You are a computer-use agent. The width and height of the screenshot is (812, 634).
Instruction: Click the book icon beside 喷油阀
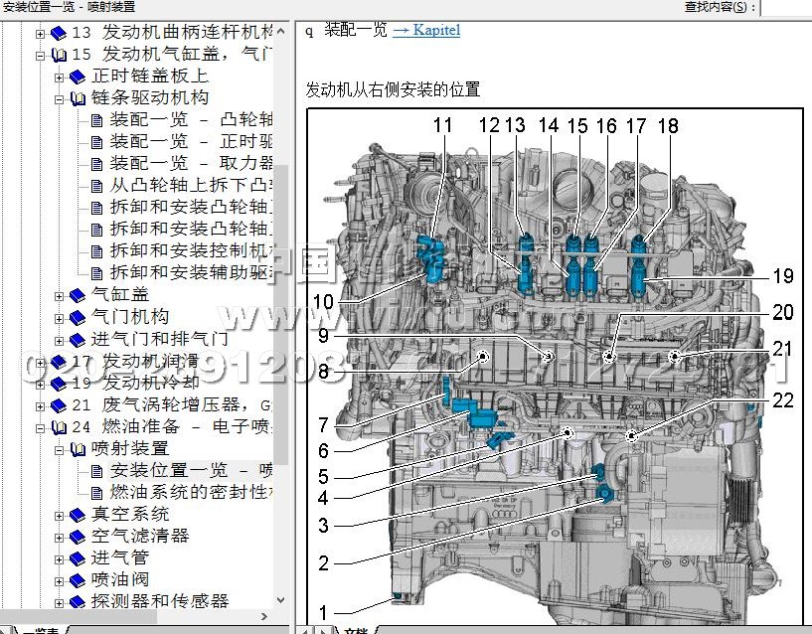point(76,580)
